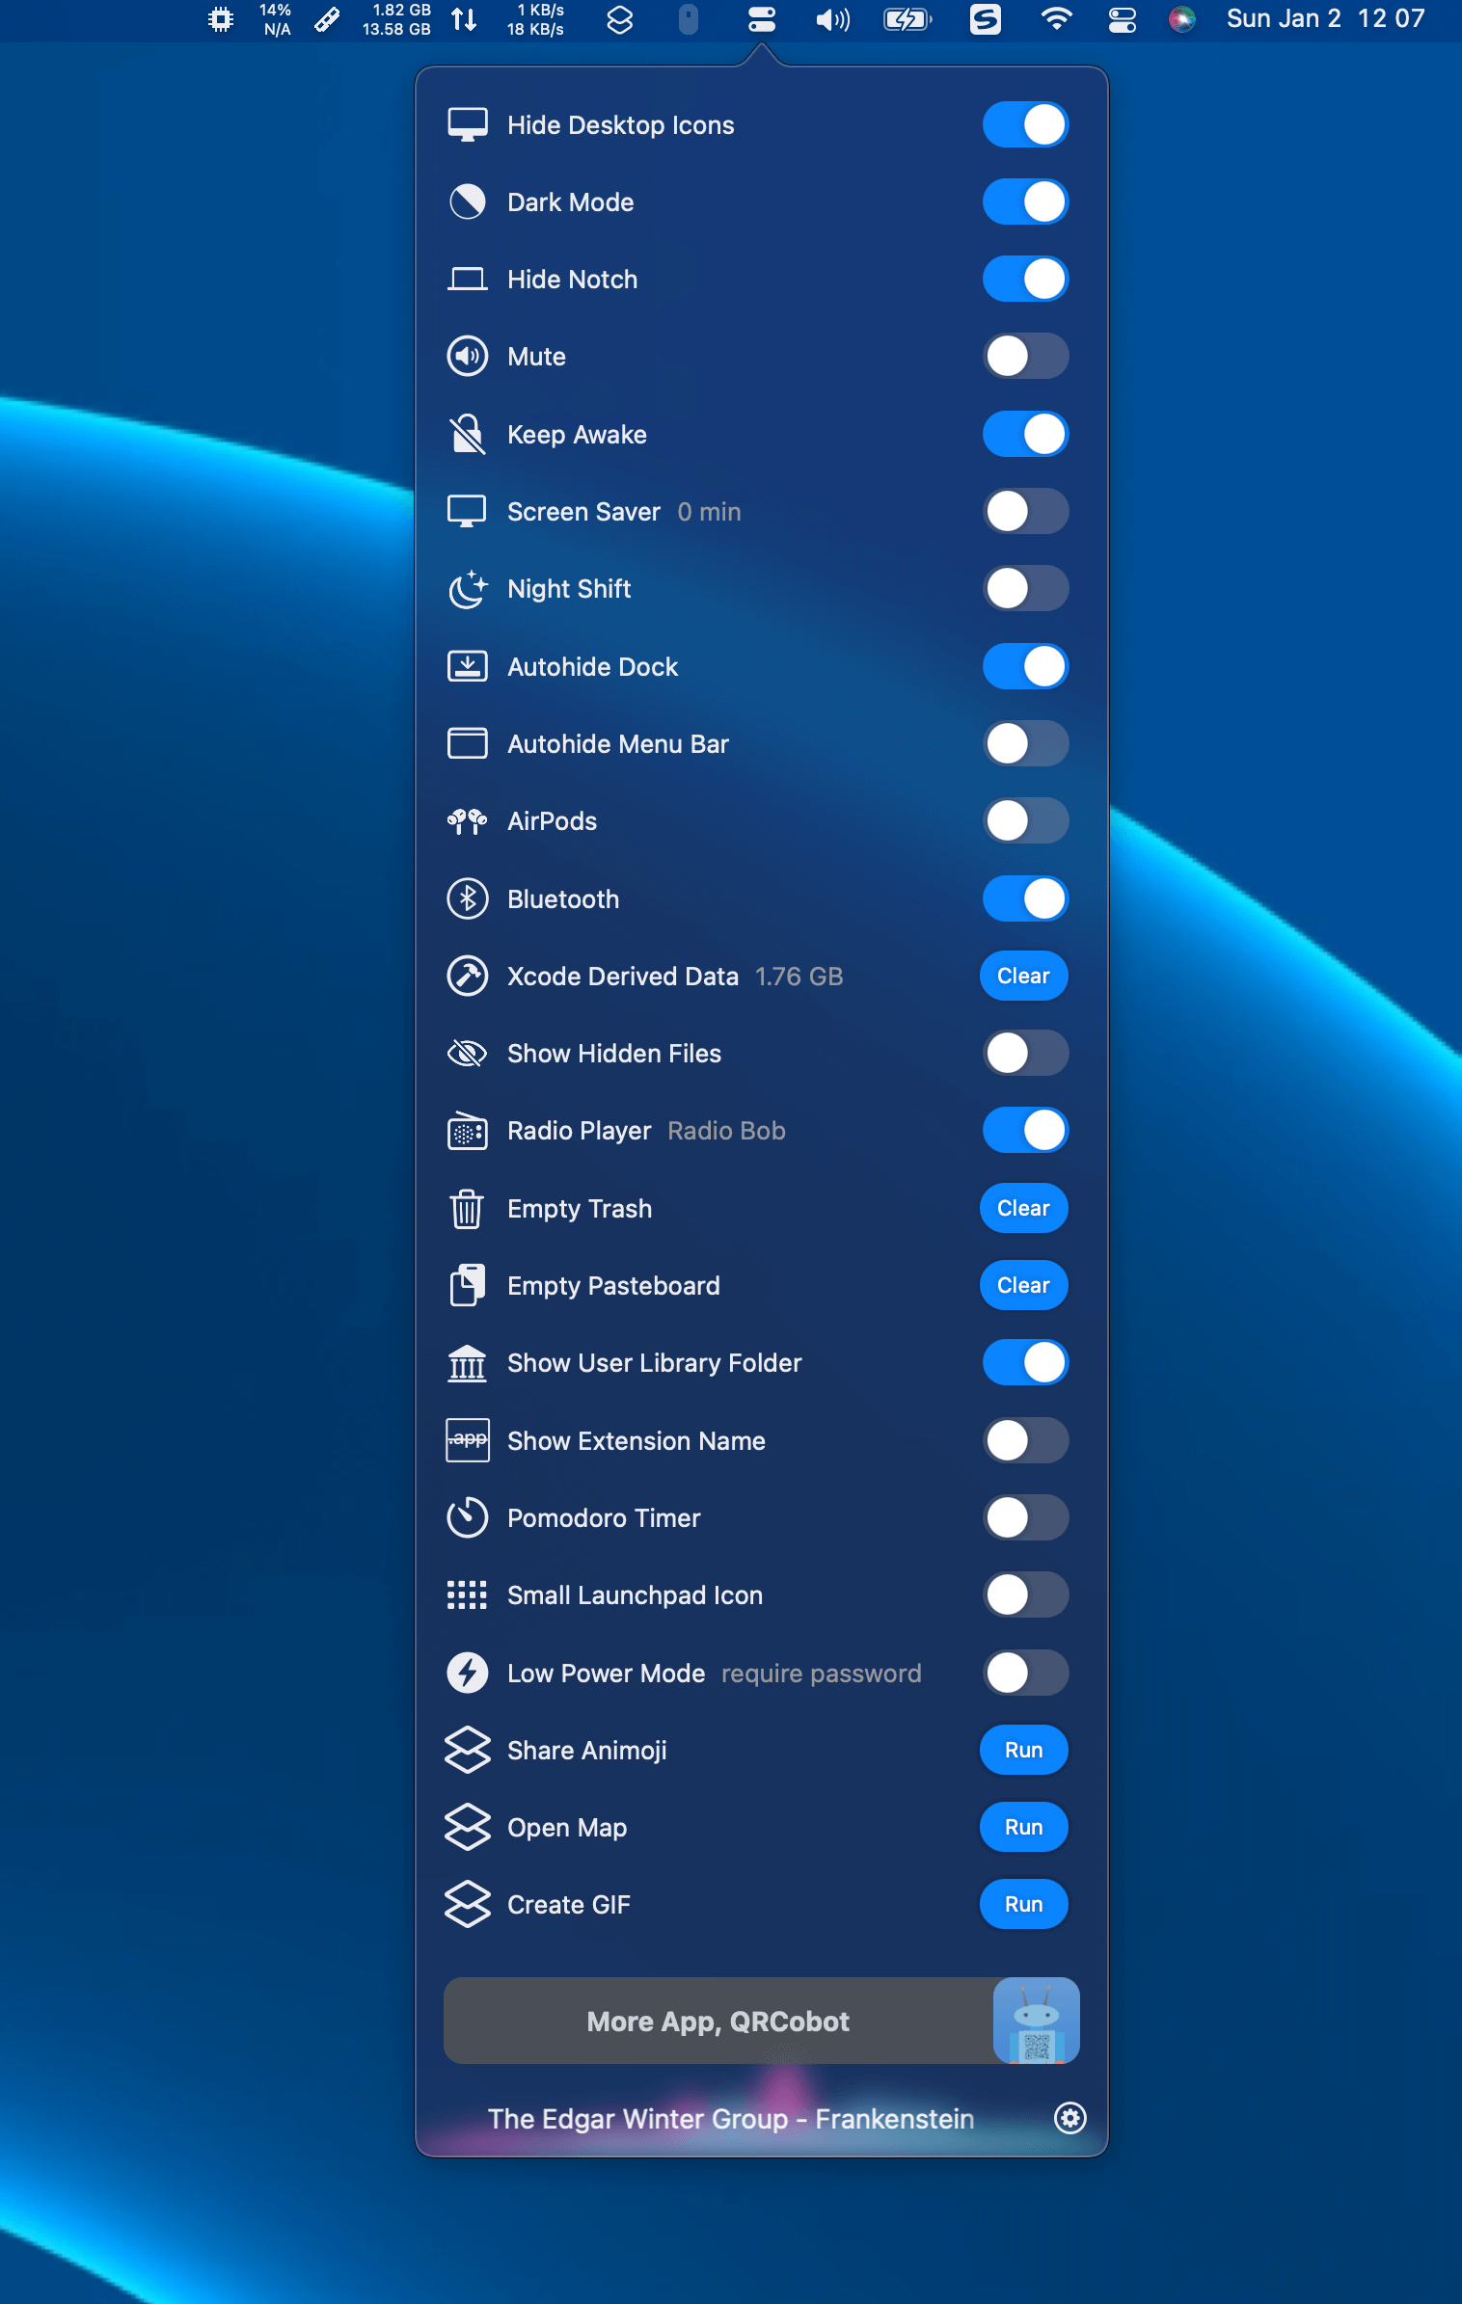Click the Keep Awake icon

[468, 435]
